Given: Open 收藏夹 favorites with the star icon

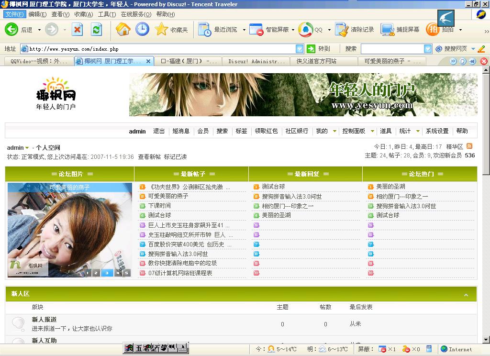Looking at the screenshot, I should coord(161,29).
